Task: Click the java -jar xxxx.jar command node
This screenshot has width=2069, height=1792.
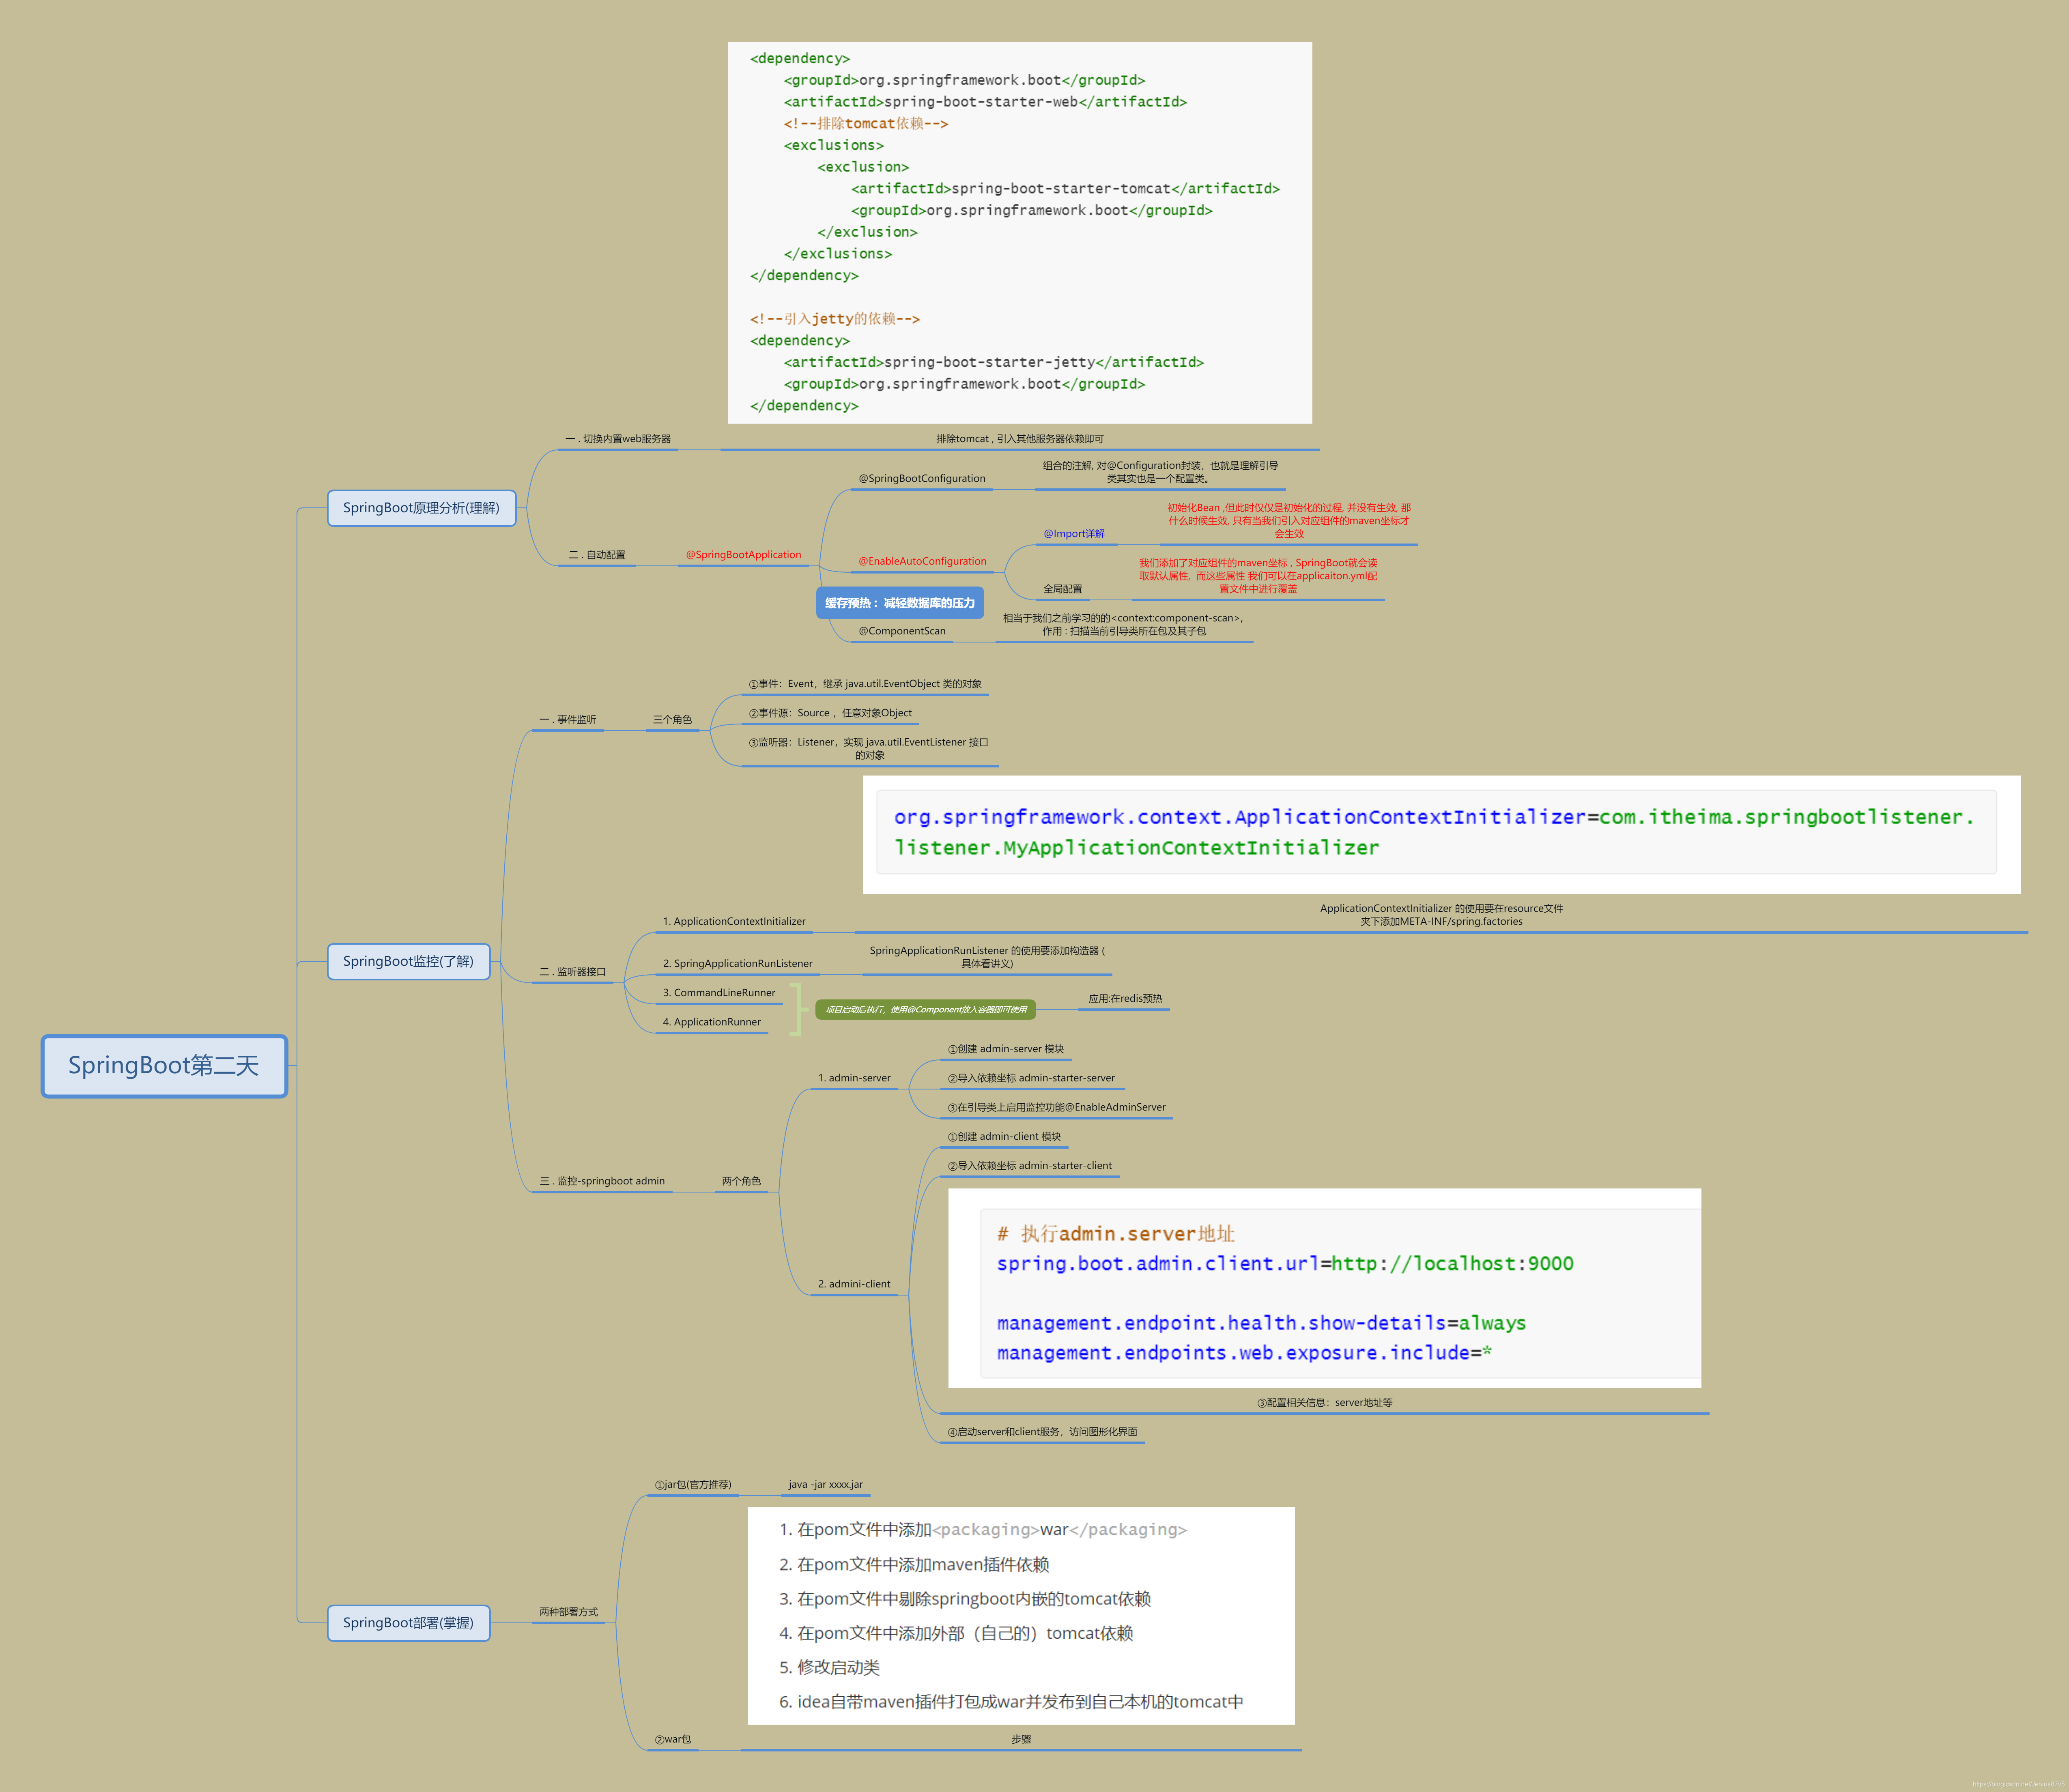Action: tap(825, 1485)
